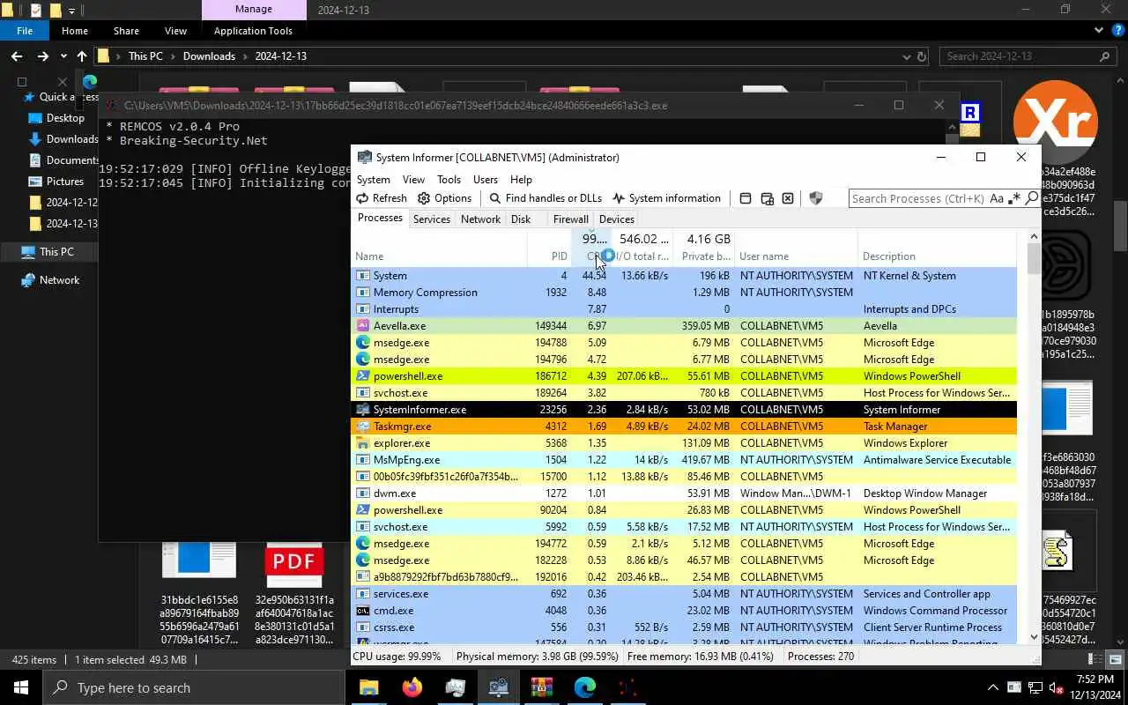Image resolution: width=1128 pixels, height=705 pixels.
Task: Select powershell.exe with PID 186712
Action: pyautogui.click(x=684, y=376)
